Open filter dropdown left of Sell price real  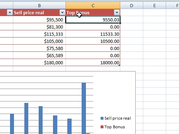click(x=10, y=13)
